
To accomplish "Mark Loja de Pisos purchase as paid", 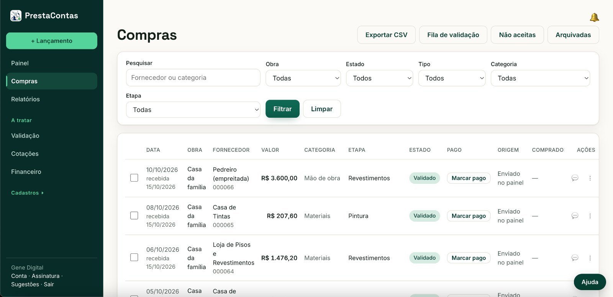I will point(469,258).
